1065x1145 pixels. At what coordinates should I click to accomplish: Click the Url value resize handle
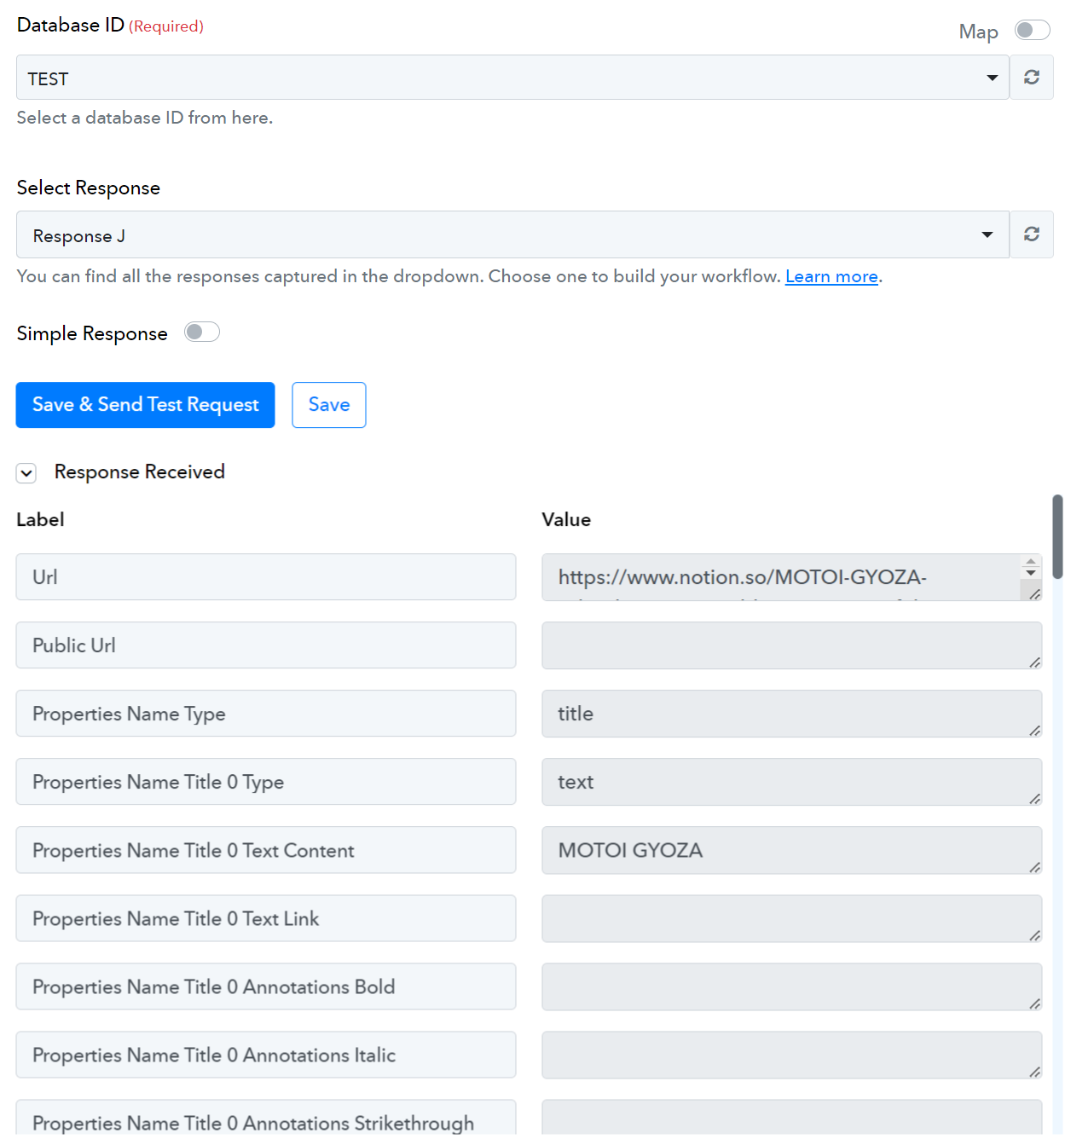(1034, 593)
